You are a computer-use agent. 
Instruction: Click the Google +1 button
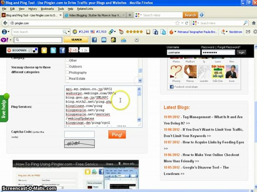pos(73,50)
